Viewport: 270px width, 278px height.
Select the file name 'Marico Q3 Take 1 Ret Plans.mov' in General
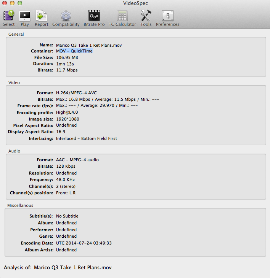pos(89,45)
